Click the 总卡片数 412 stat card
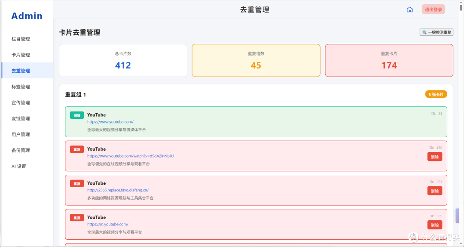The width and height of the screenshot is (464, 247). click(x=123, y=61)
